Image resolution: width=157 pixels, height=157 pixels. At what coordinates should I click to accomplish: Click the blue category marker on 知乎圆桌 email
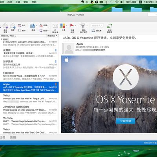[x=56, y=61]
